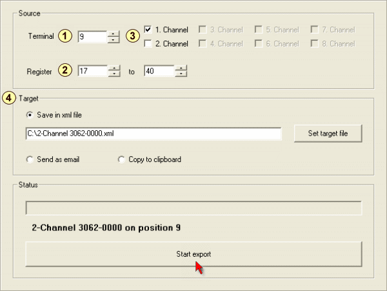Uncheck the 1. Channel checkbox
387x291 pixels.
coord(148,30)
